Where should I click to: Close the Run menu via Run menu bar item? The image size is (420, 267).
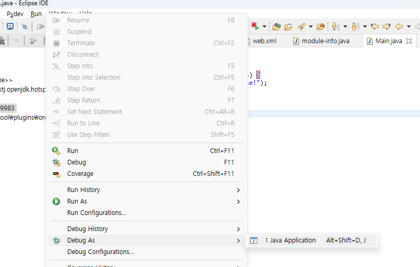(x=36, y=14)
